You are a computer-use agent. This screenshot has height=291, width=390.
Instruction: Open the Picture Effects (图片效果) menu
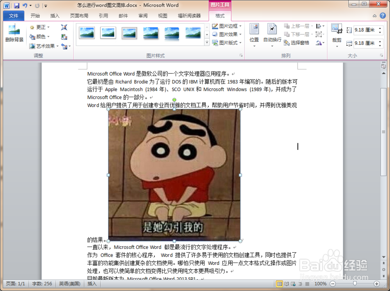point(227,34)
